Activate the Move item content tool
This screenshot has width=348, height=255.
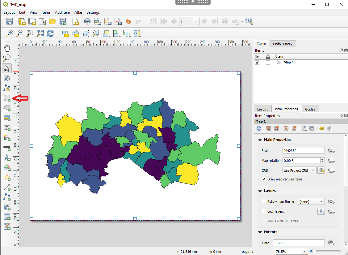pyautogui.click(x=7, y=78)
